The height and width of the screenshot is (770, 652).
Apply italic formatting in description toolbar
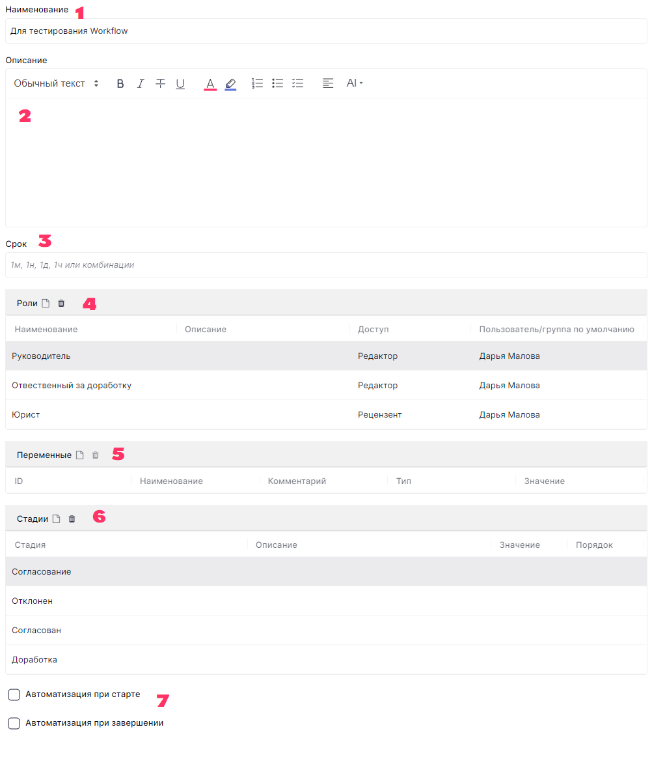coord(140,83)
